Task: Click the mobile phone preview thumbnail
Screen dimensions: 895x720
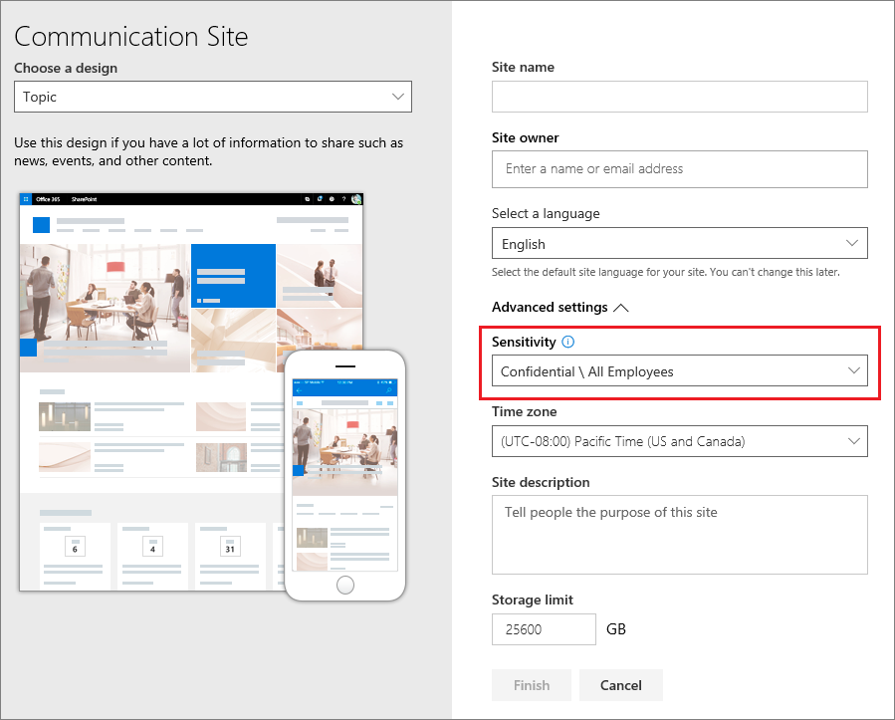Action: [x=344, y=473]
